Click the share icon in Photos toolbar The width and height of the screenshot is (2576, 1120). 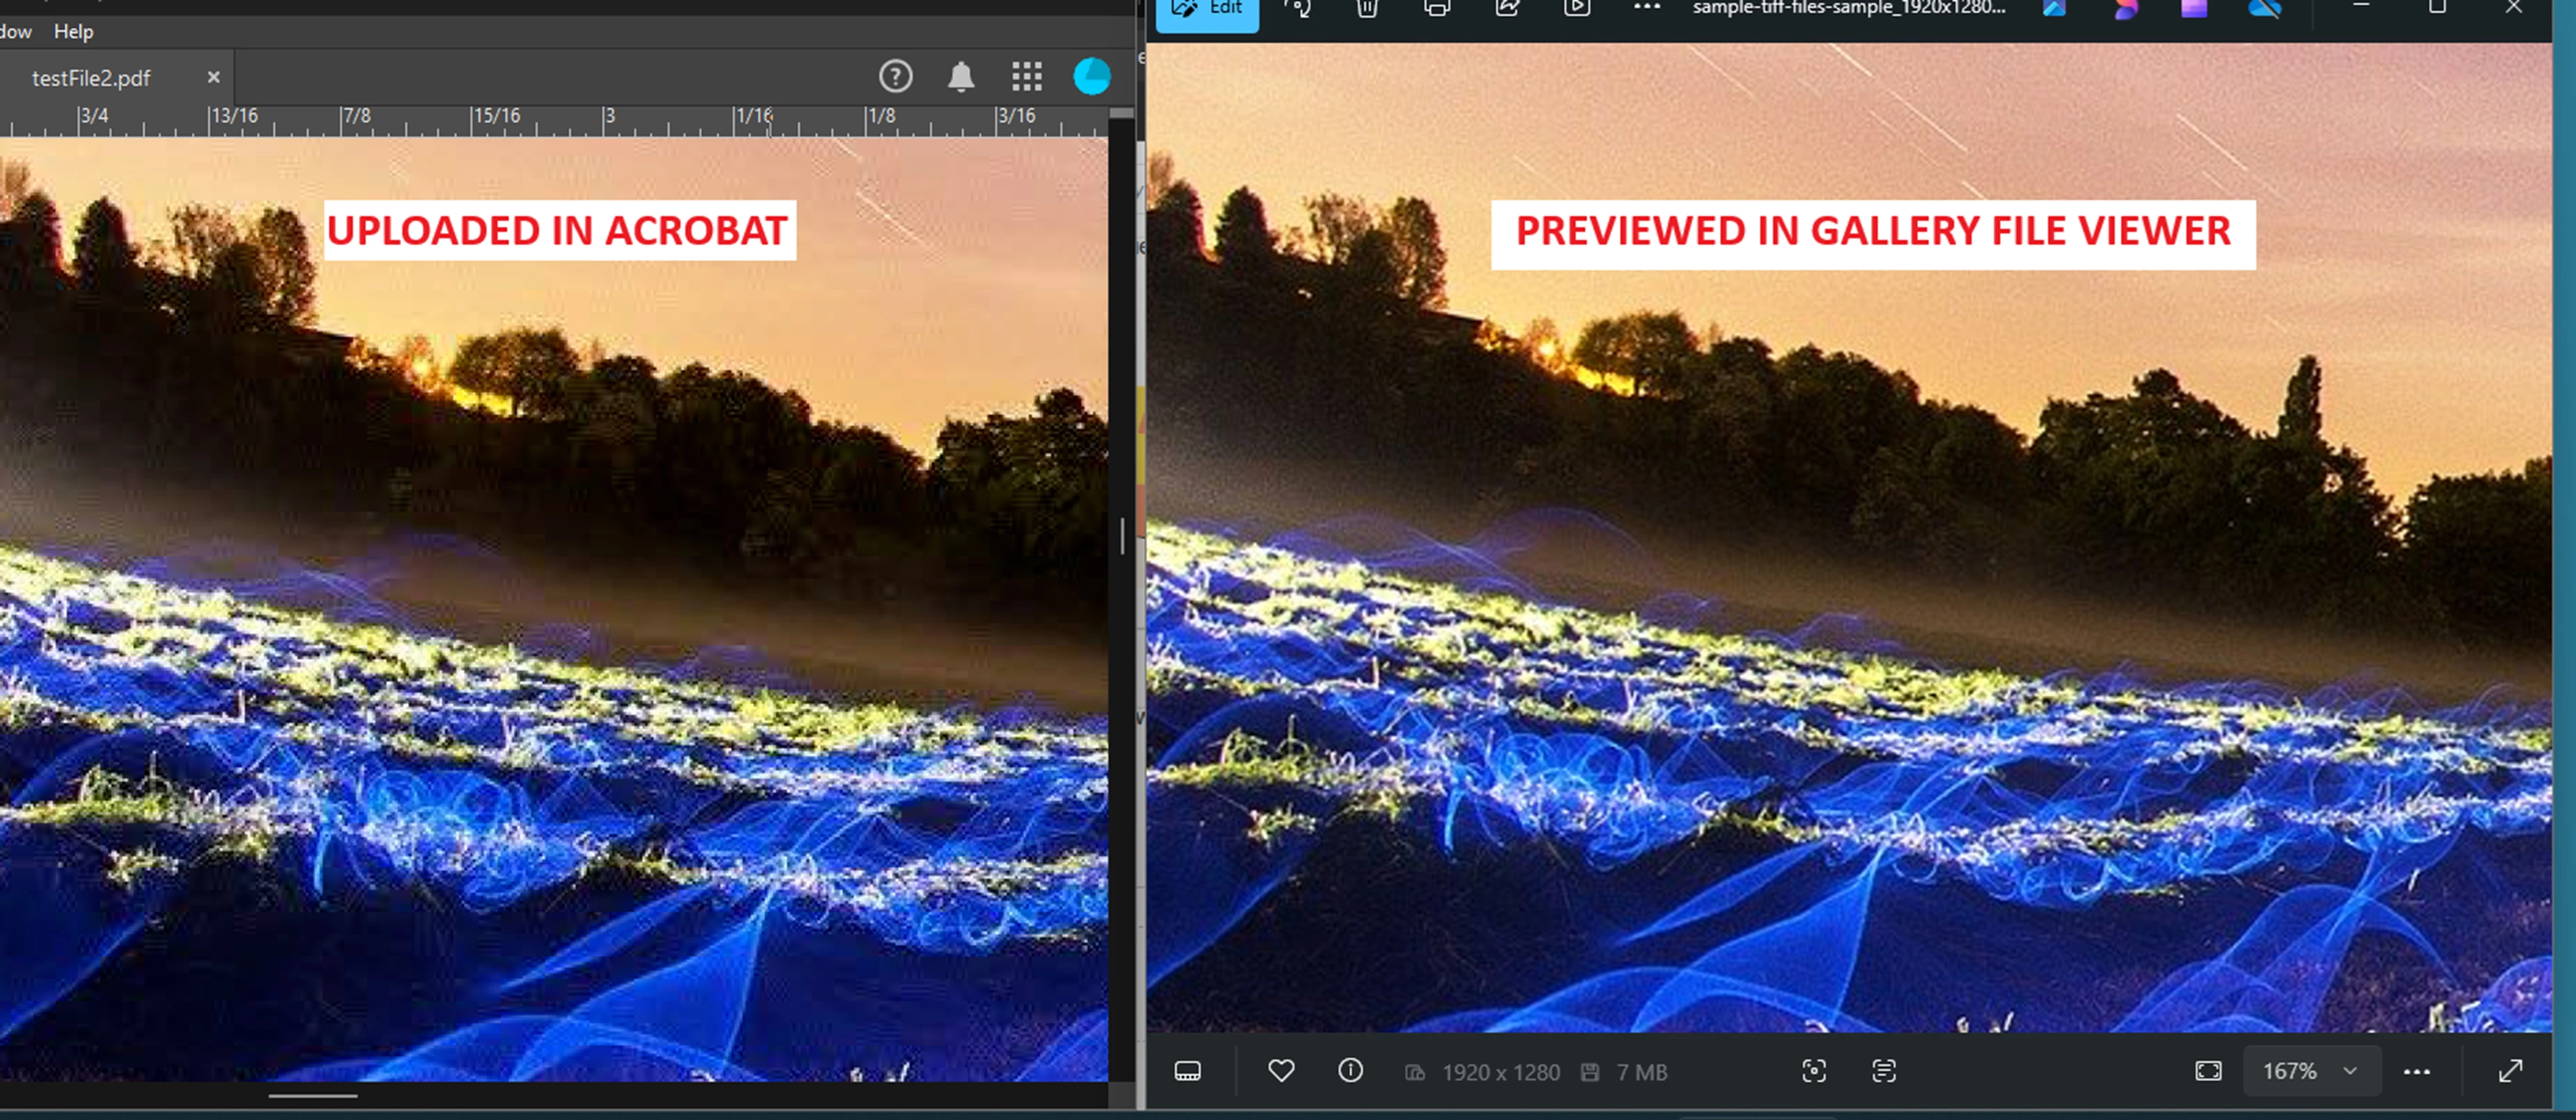pos(1507,9)
